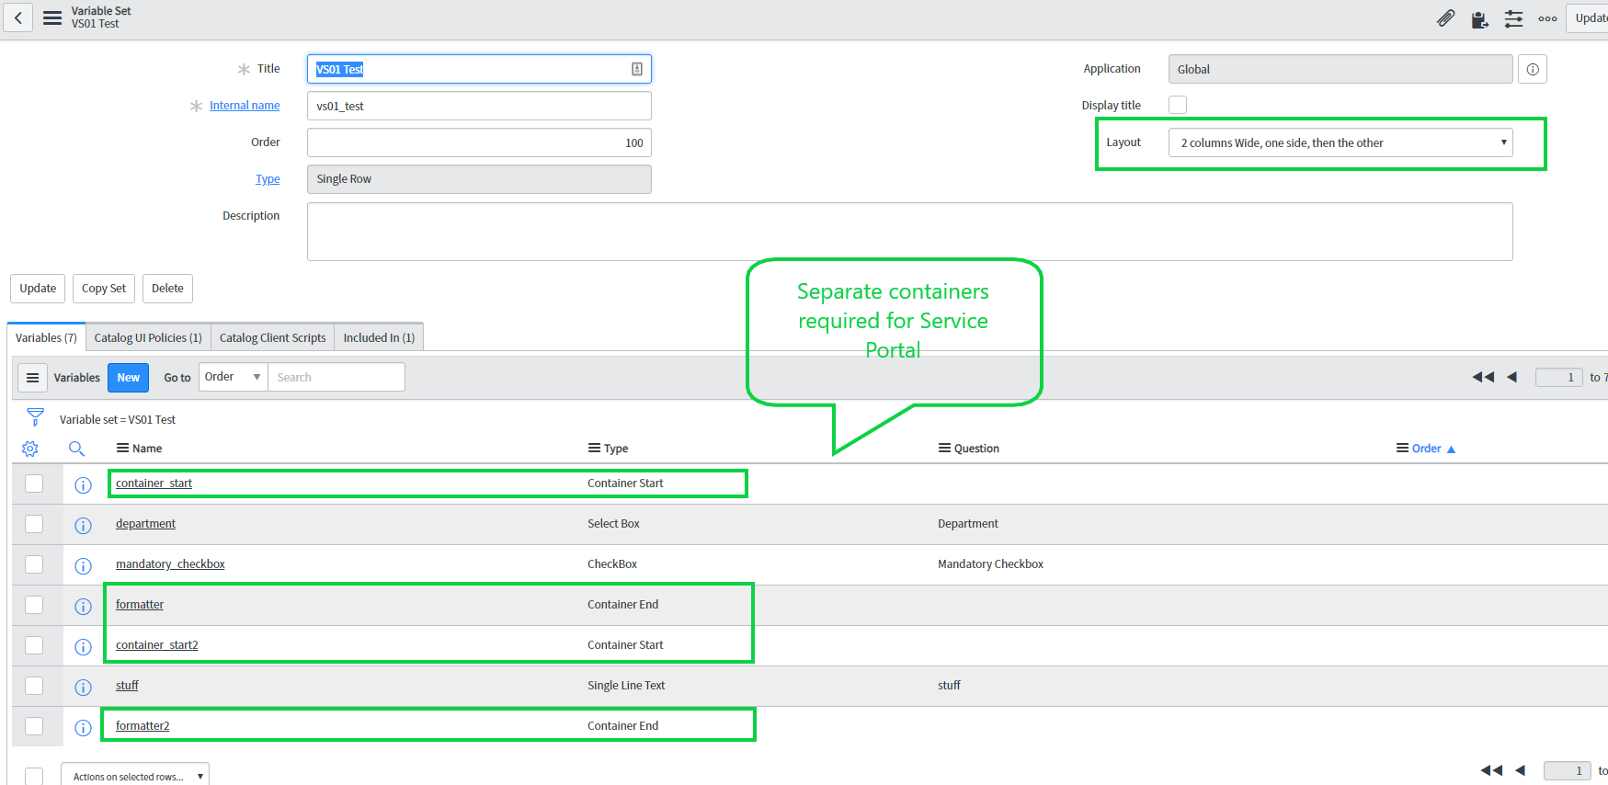Image resolution: width=1608 pixels, height=785 pixels.
Task: Preview department record info icon
Action: (83, 526)
